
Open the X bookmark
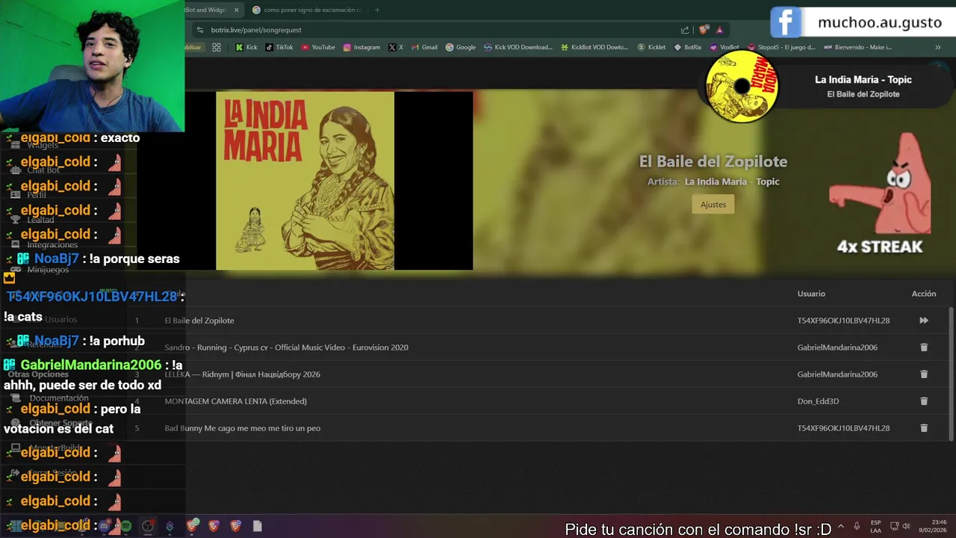(x=396, y=47)
